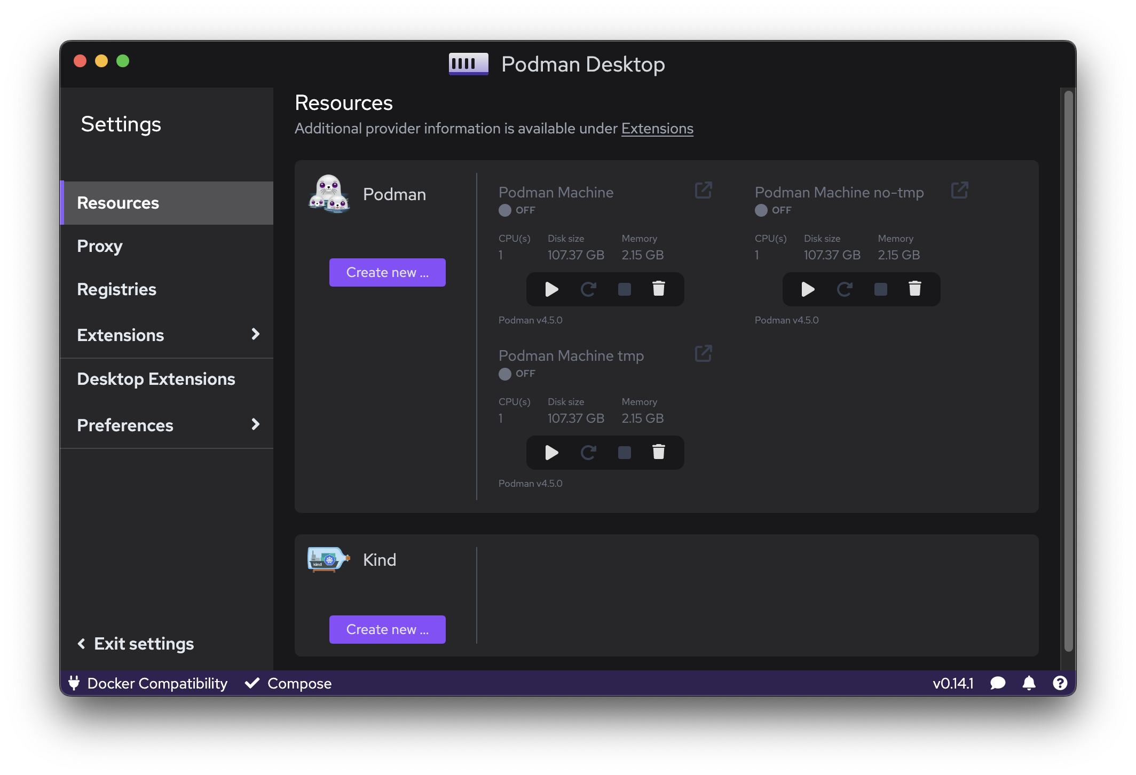Stop the Podman Machine tmp
This screenshot has height=775, width=1136.
pos(624,453)
